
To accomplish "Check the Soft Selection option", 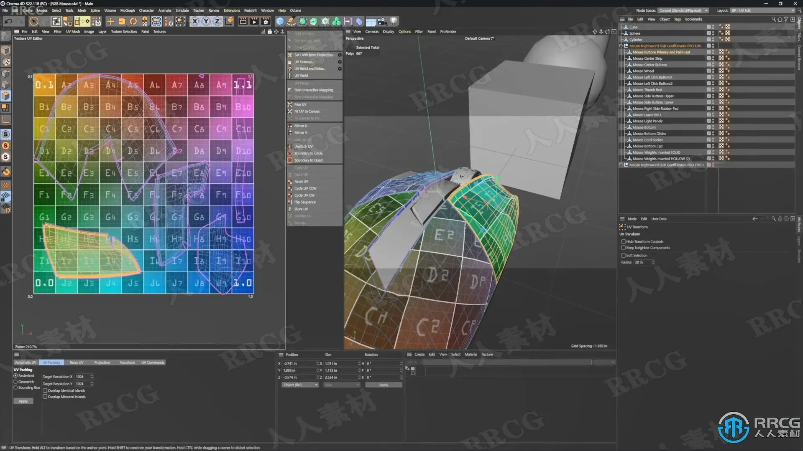I will [623, 256].
